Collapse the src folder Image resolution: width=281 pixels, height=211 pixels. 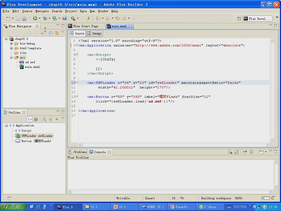[x=12, y=57]
